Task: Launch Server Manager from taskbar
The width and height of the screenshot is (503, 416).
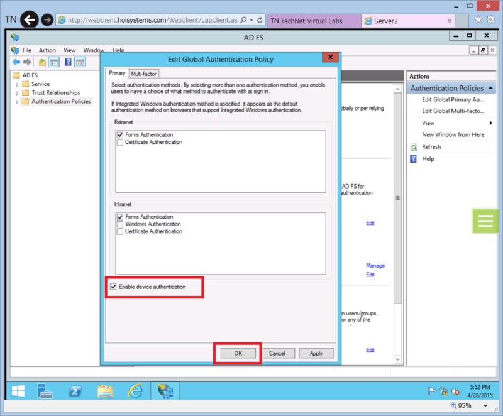Action: 45,391
